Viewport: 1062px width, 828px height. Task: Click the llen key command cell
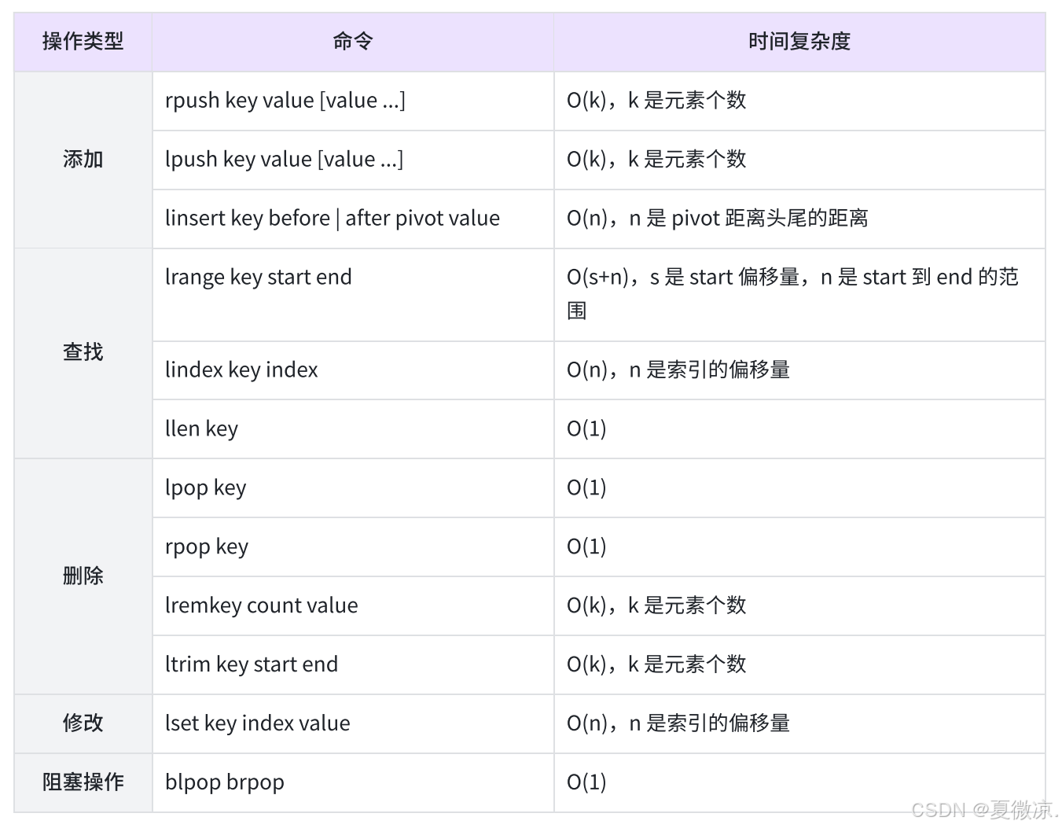(202, 429)
